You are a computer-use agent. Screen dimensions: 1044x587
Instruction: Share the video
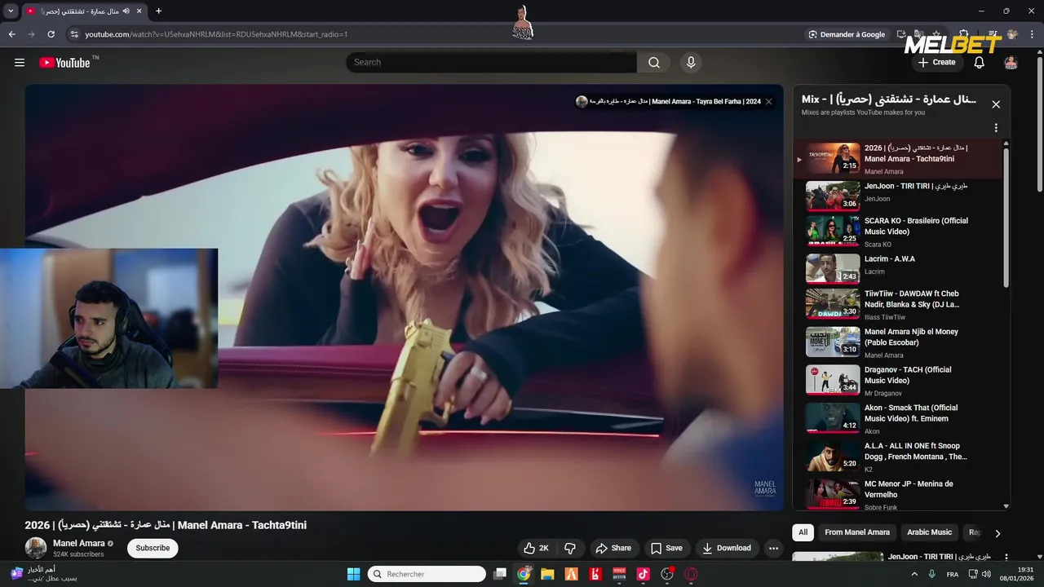coord(613,548)
